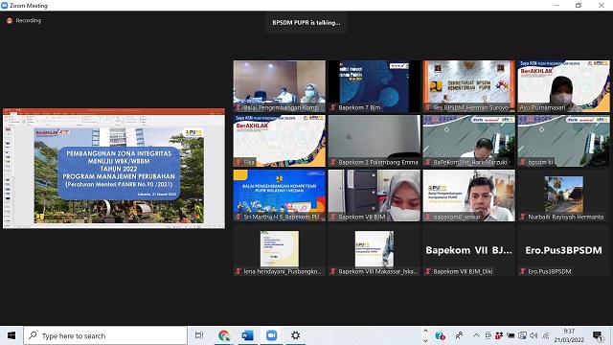This screenshot has height=345, width=613.
Task: Select the Iena hendayani_Pusbangko participant tile
Action: (279, 250)
